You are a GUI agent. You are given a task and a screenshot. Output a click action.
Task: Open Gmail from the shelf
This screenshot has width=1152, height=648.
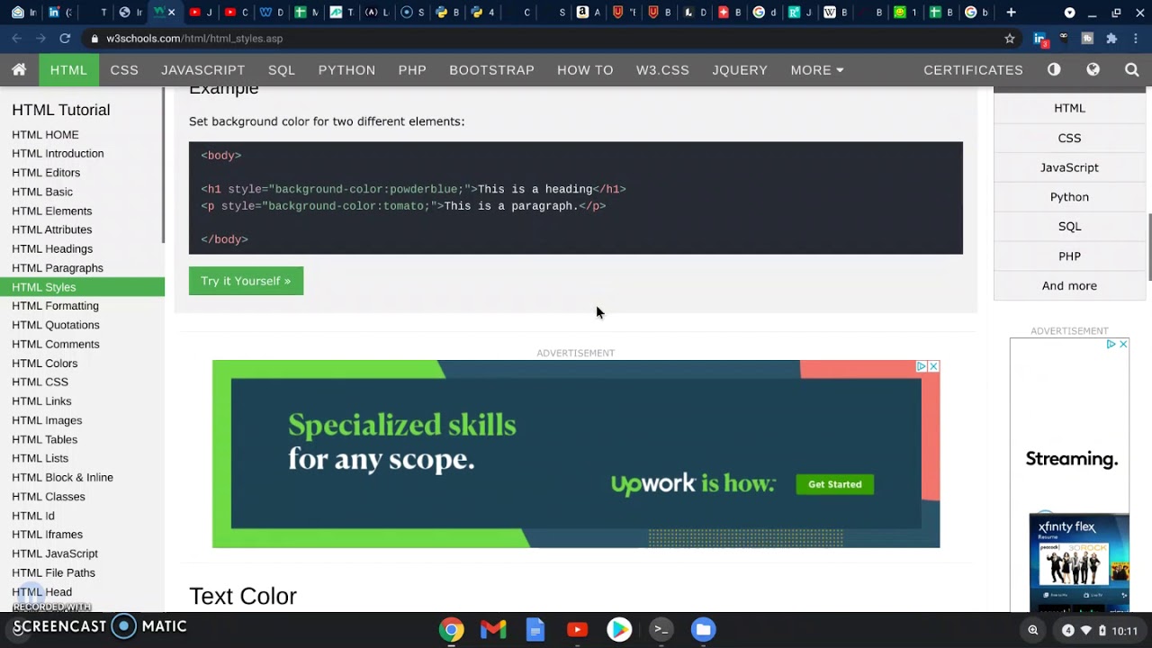click(493, 629)
